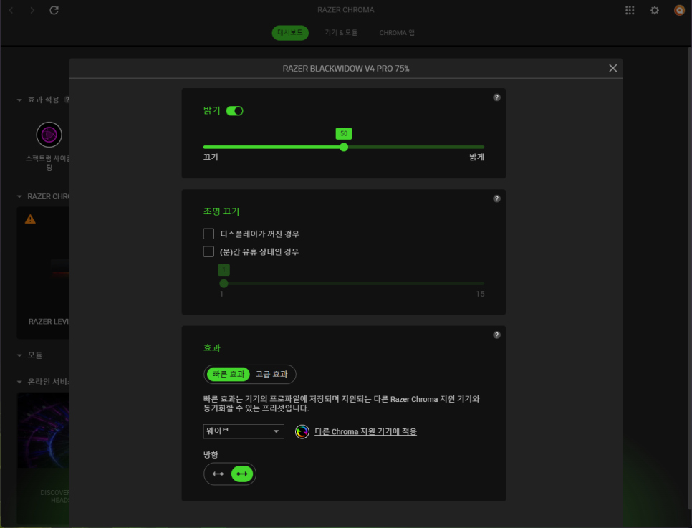Screen dimensions: 692x528
Task: Click the orange warning triangle icon
Action: [30, 219]
